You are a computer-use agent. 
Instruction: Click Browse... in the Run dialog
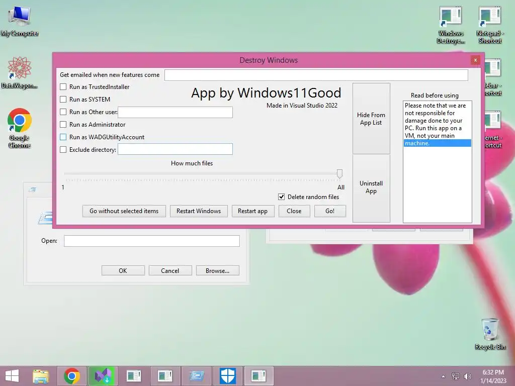(x=217, y=270)
